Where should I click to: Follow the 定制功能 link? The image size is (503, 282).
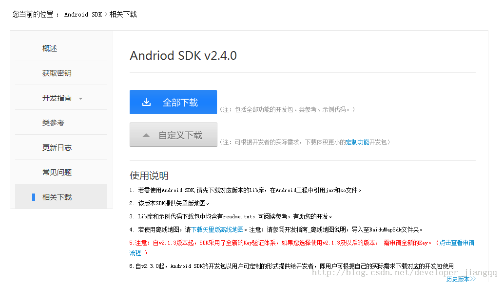[x=357, y=142]
